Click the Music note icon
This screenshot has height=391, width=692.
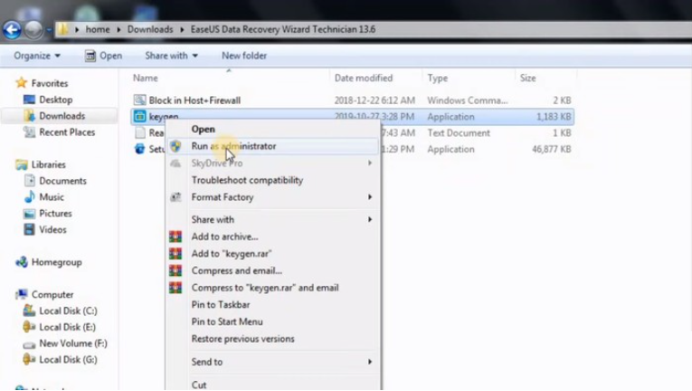(29, 197)
